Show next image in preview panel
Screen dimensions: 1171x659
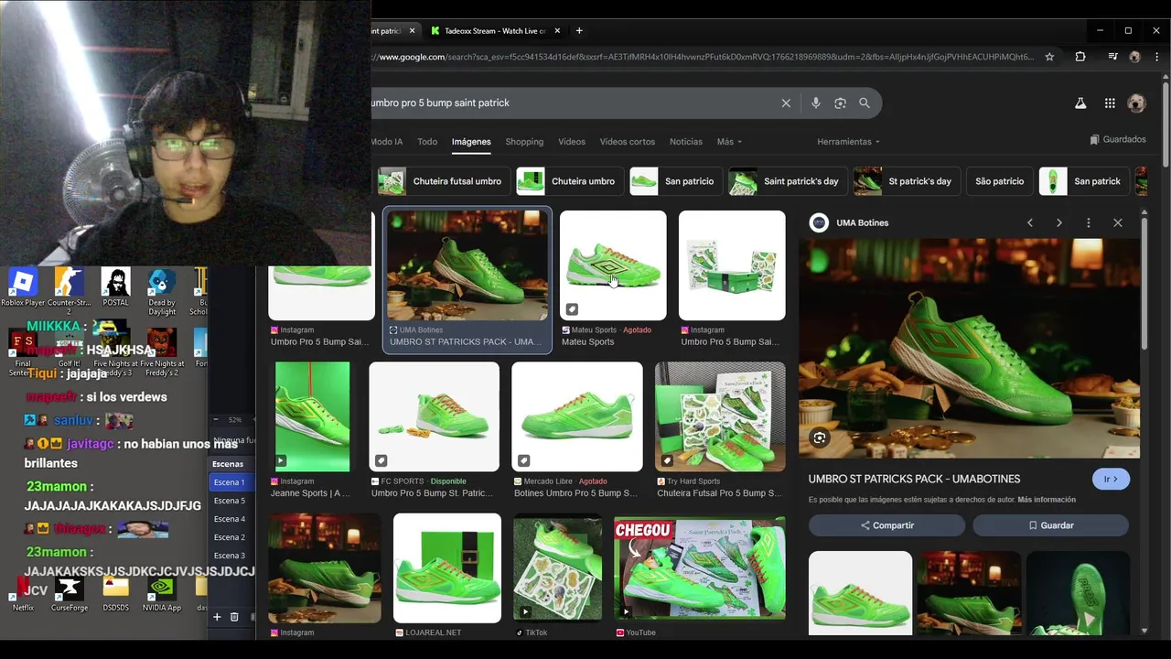click(1059, 223)
